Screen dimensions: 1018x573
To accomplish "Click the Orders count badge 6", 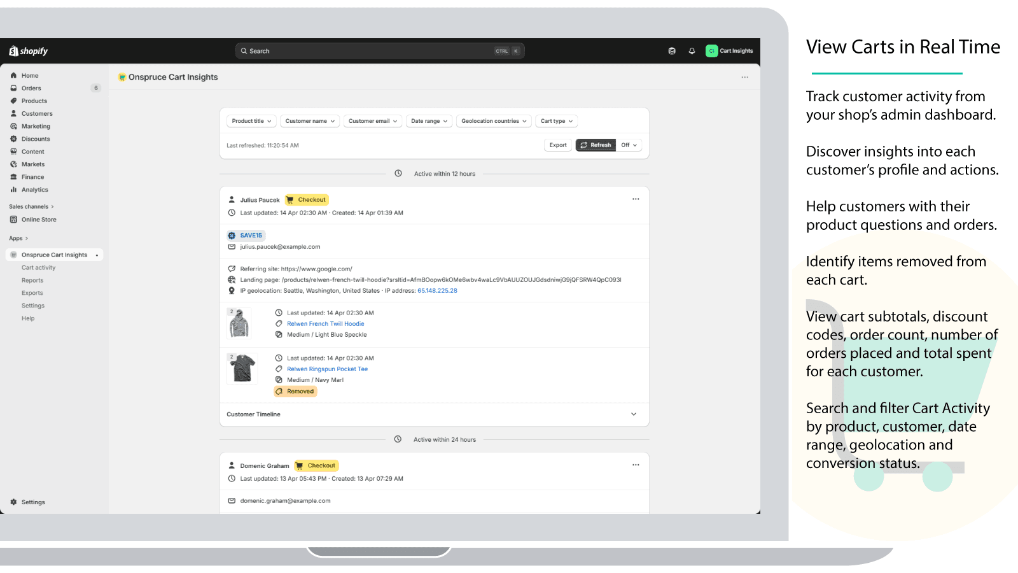I will pyautogui.click(x=96, y=88).
